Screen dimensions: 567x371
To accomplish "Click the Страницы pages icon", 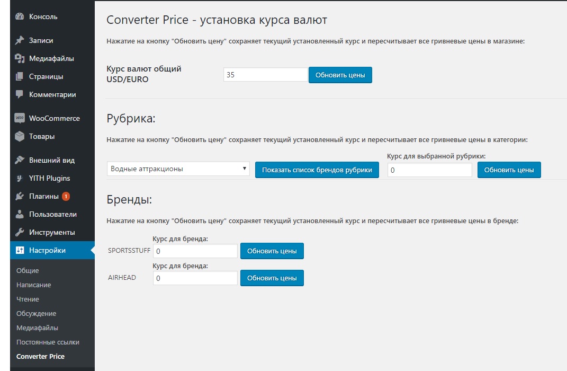I will (x=20, y=77).
